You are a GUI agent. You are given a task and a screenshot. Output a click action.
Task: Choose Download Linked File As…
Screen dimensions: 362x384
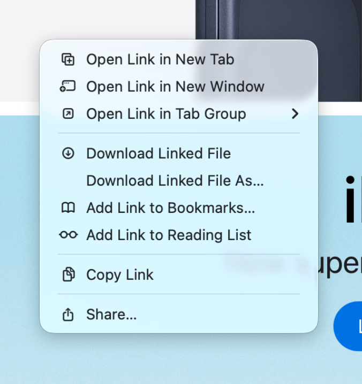click(179, 180)
